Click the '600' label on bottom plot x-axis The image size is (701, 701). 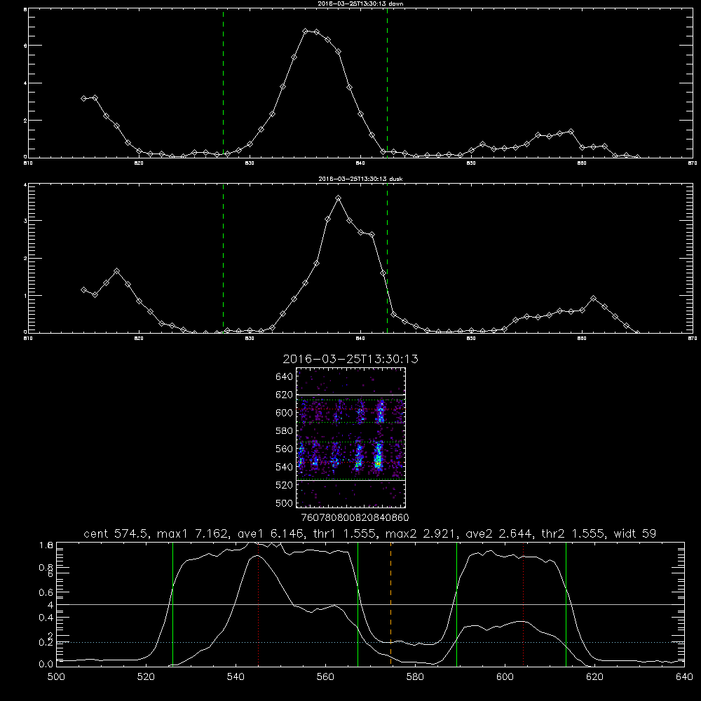click(x=505, y=677)
